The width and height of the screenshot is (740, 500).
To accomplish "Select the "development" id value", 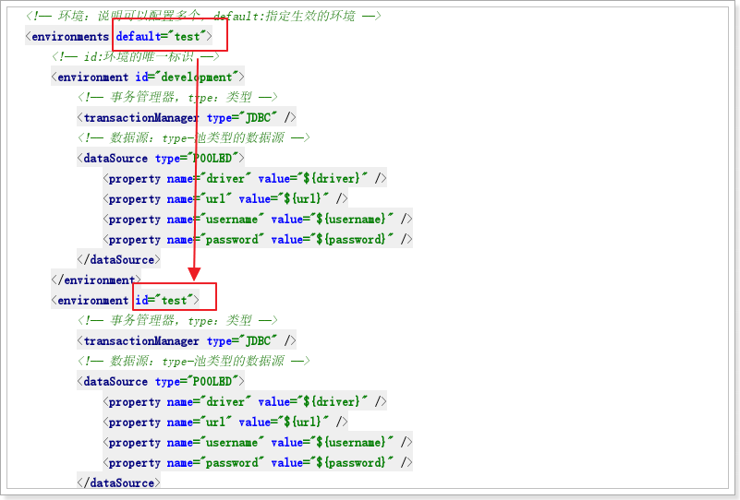I will [x=197, y=77].
